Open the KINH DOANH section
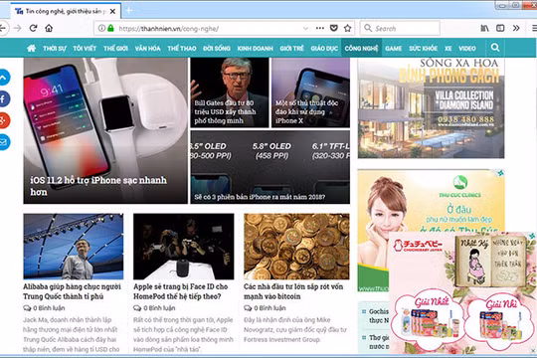Screen dimensions: 537x358 coord(256,49)
